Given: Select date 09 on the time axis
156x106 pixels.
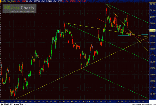Looking at the screenshot, I should point(89,102).
